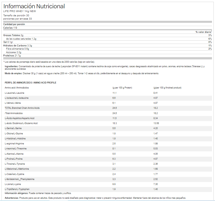Click the 'Ingredientes:' label
This screenshot has height=201, width=215.
pyautogui.click(x=11, y=66)
